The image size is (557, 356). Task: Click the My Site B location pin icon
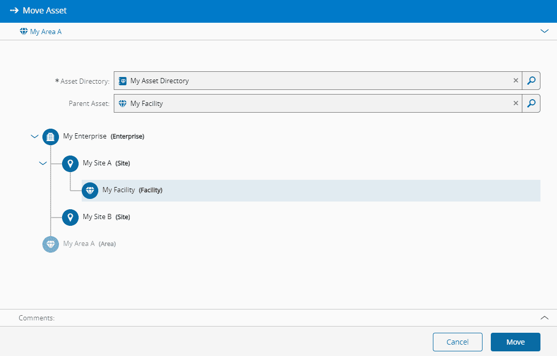pyautogui.click(x=70, y=217)
